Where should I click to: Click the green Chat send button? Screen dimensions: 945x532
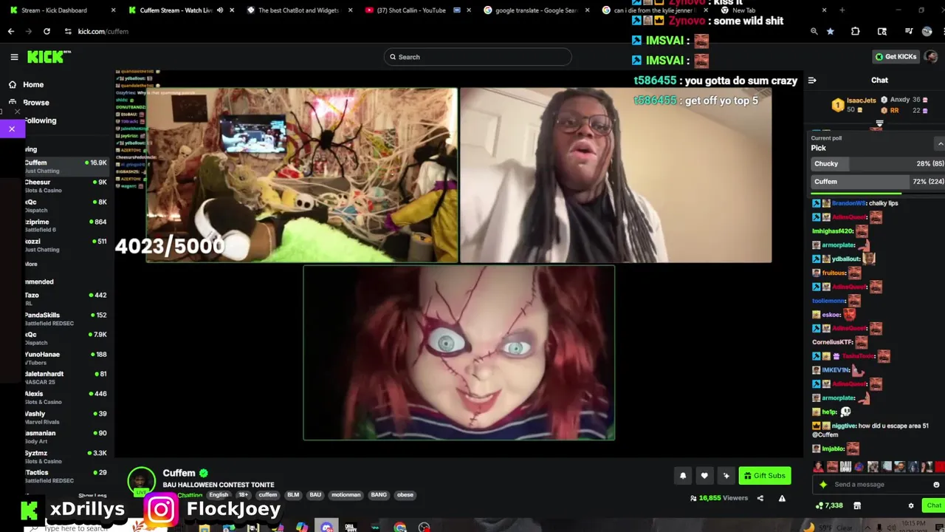pyautogui.click(x=934, y=505)
